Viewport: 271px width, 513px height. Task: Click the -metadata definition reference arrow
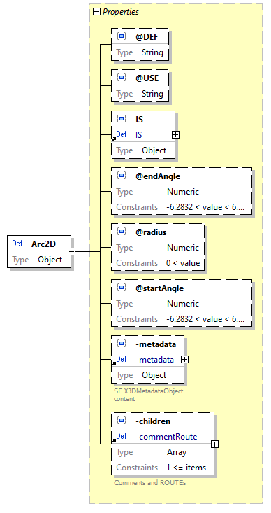(x=115, y=363)
